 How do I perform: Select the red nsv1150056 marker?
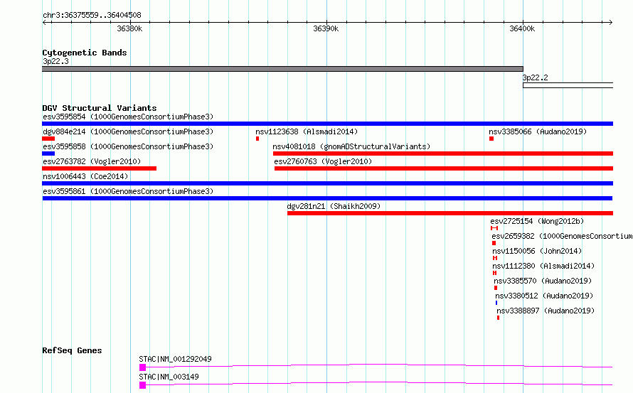[x=495, y=258]
